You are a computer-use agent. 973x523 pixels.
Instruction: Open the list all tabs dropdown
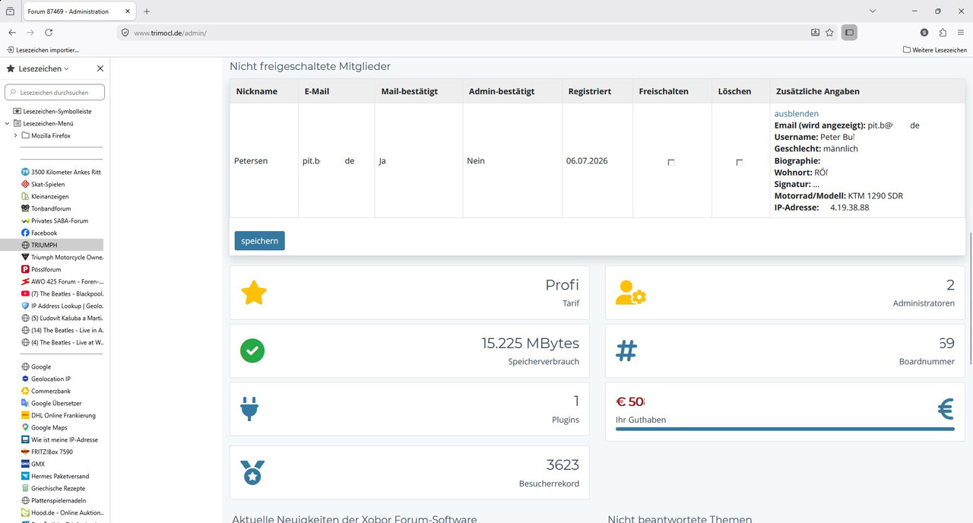coord(873,11)
